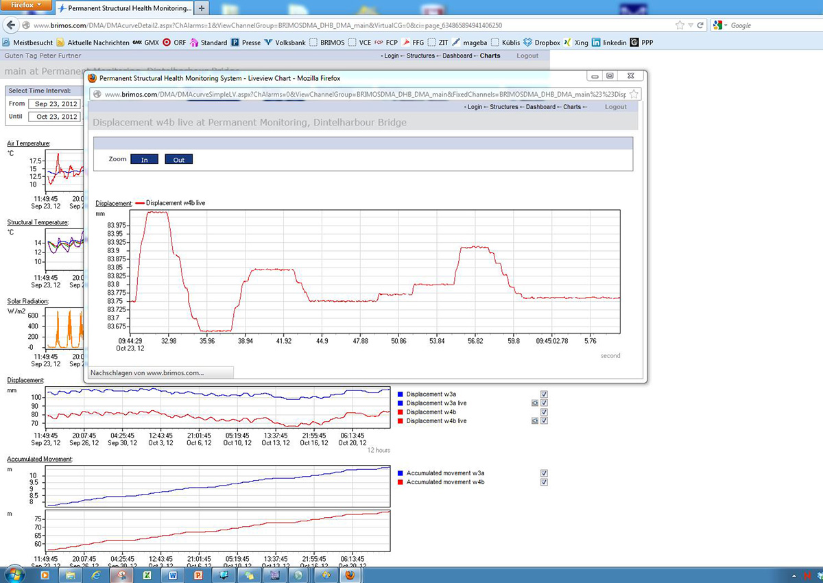Click the Until date field Oct 23, 2012
This screenshot has width=823, height=583.
pos(55,117)
